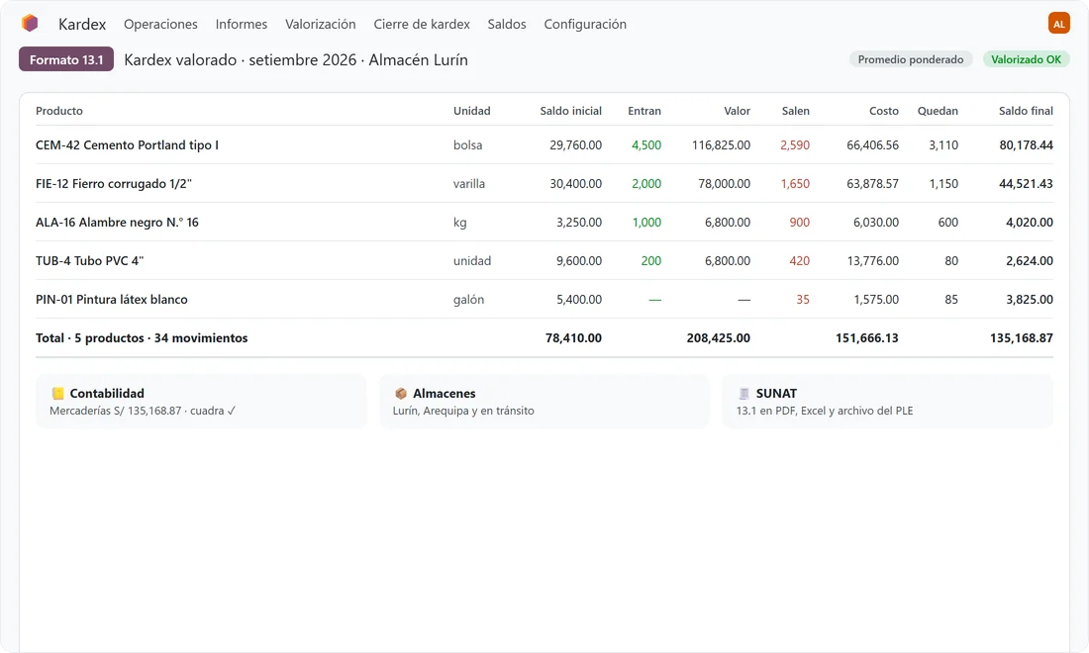Click the Unidad column header

coord(471,111)
